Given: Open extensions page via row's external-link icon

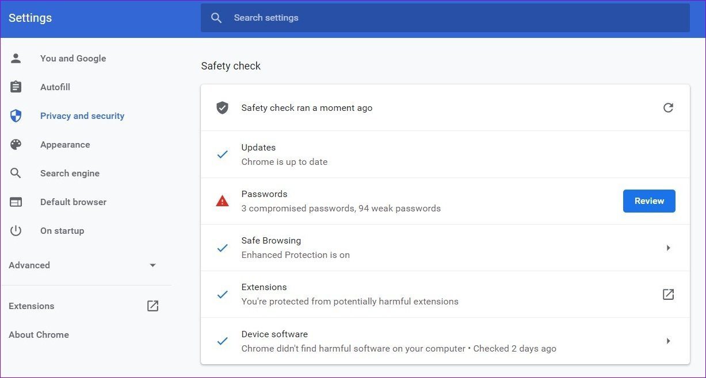Looking at the screenshot, I should coord(668,294).
